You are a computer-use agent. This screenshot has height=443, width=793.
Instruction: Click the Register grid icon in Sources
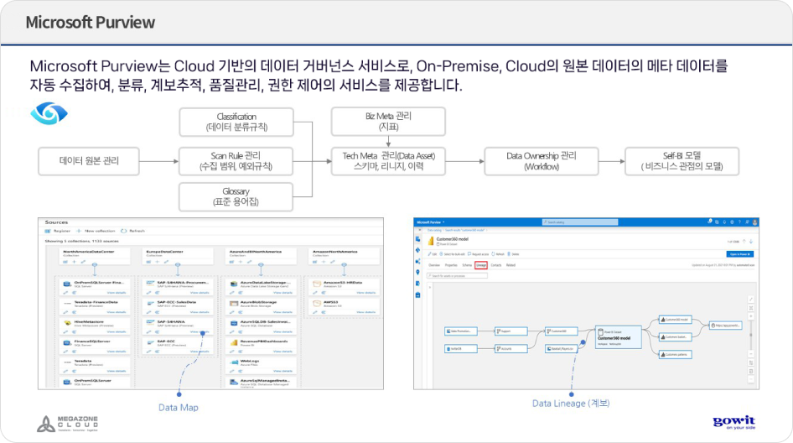[48, 231]
